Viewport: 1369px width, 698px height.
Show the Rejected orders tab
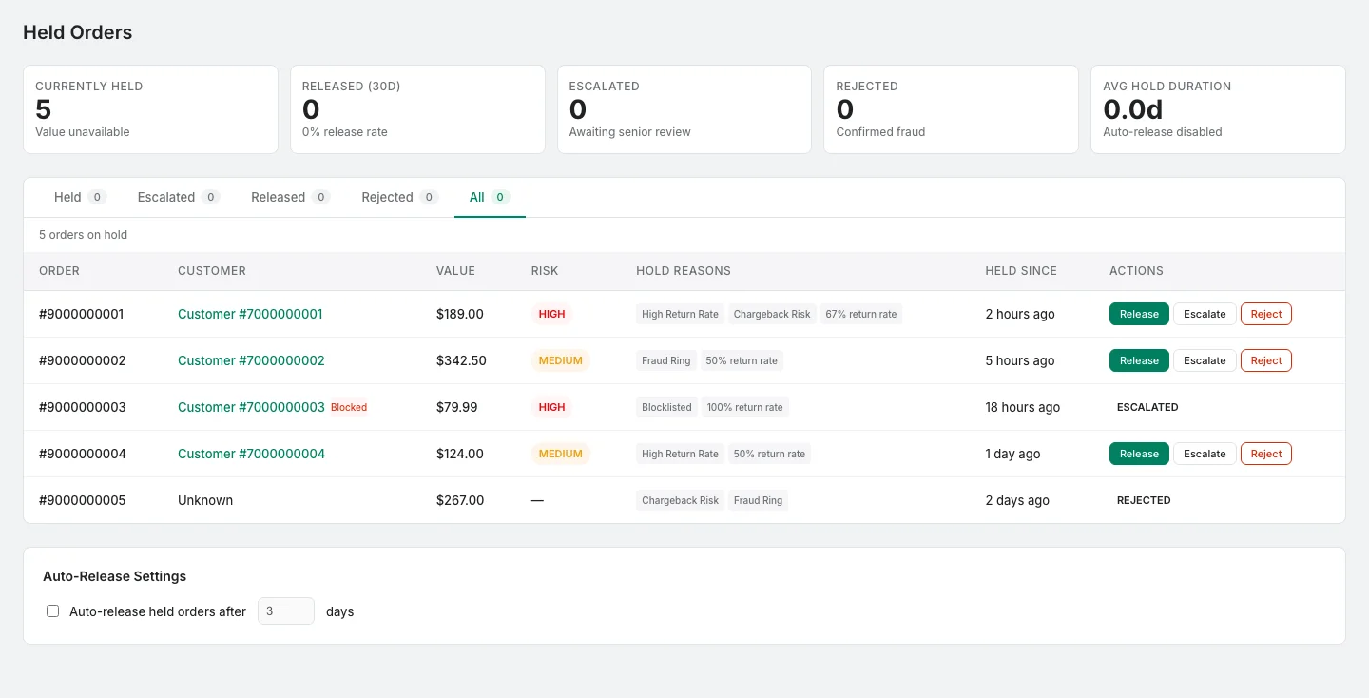point(399,197)
